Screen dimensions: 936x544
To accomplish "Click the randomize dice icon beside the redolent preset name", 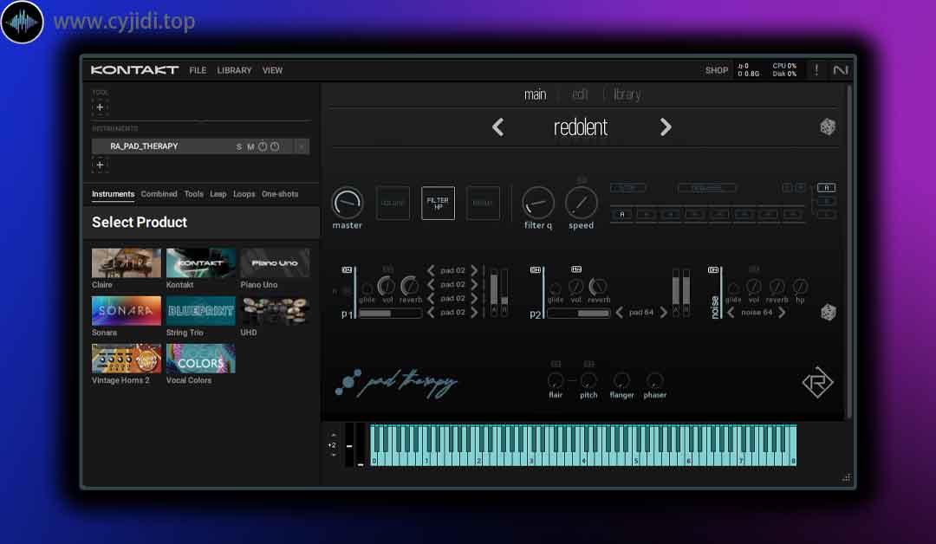I will pos(828,127).
